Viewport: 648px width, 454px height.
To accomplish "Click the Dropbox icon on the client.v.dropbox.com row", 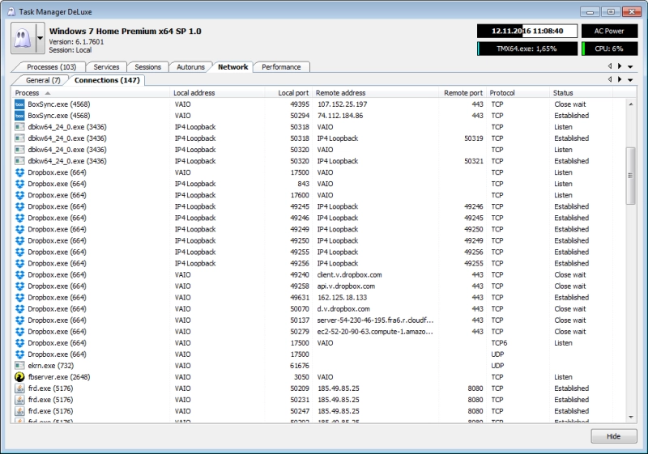I will [x=19, y=275].
